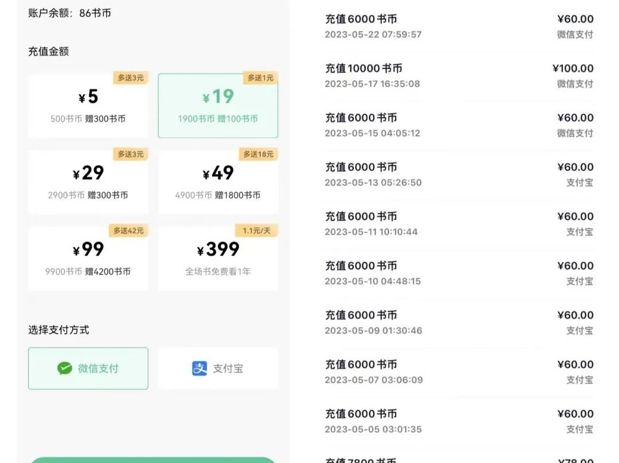Click the 多送42元 bonus badge
The height and width of the screenshot is (463, 619).
coord(128,231)
